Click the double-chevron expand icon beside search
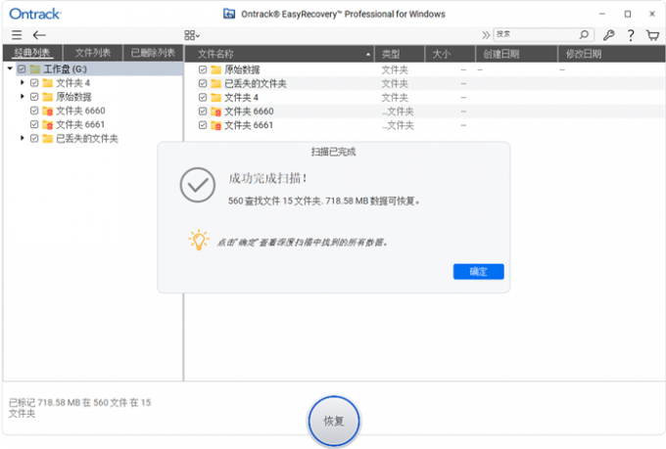The height and width of the screenshot is (449, 666). [x=486, y=35]
